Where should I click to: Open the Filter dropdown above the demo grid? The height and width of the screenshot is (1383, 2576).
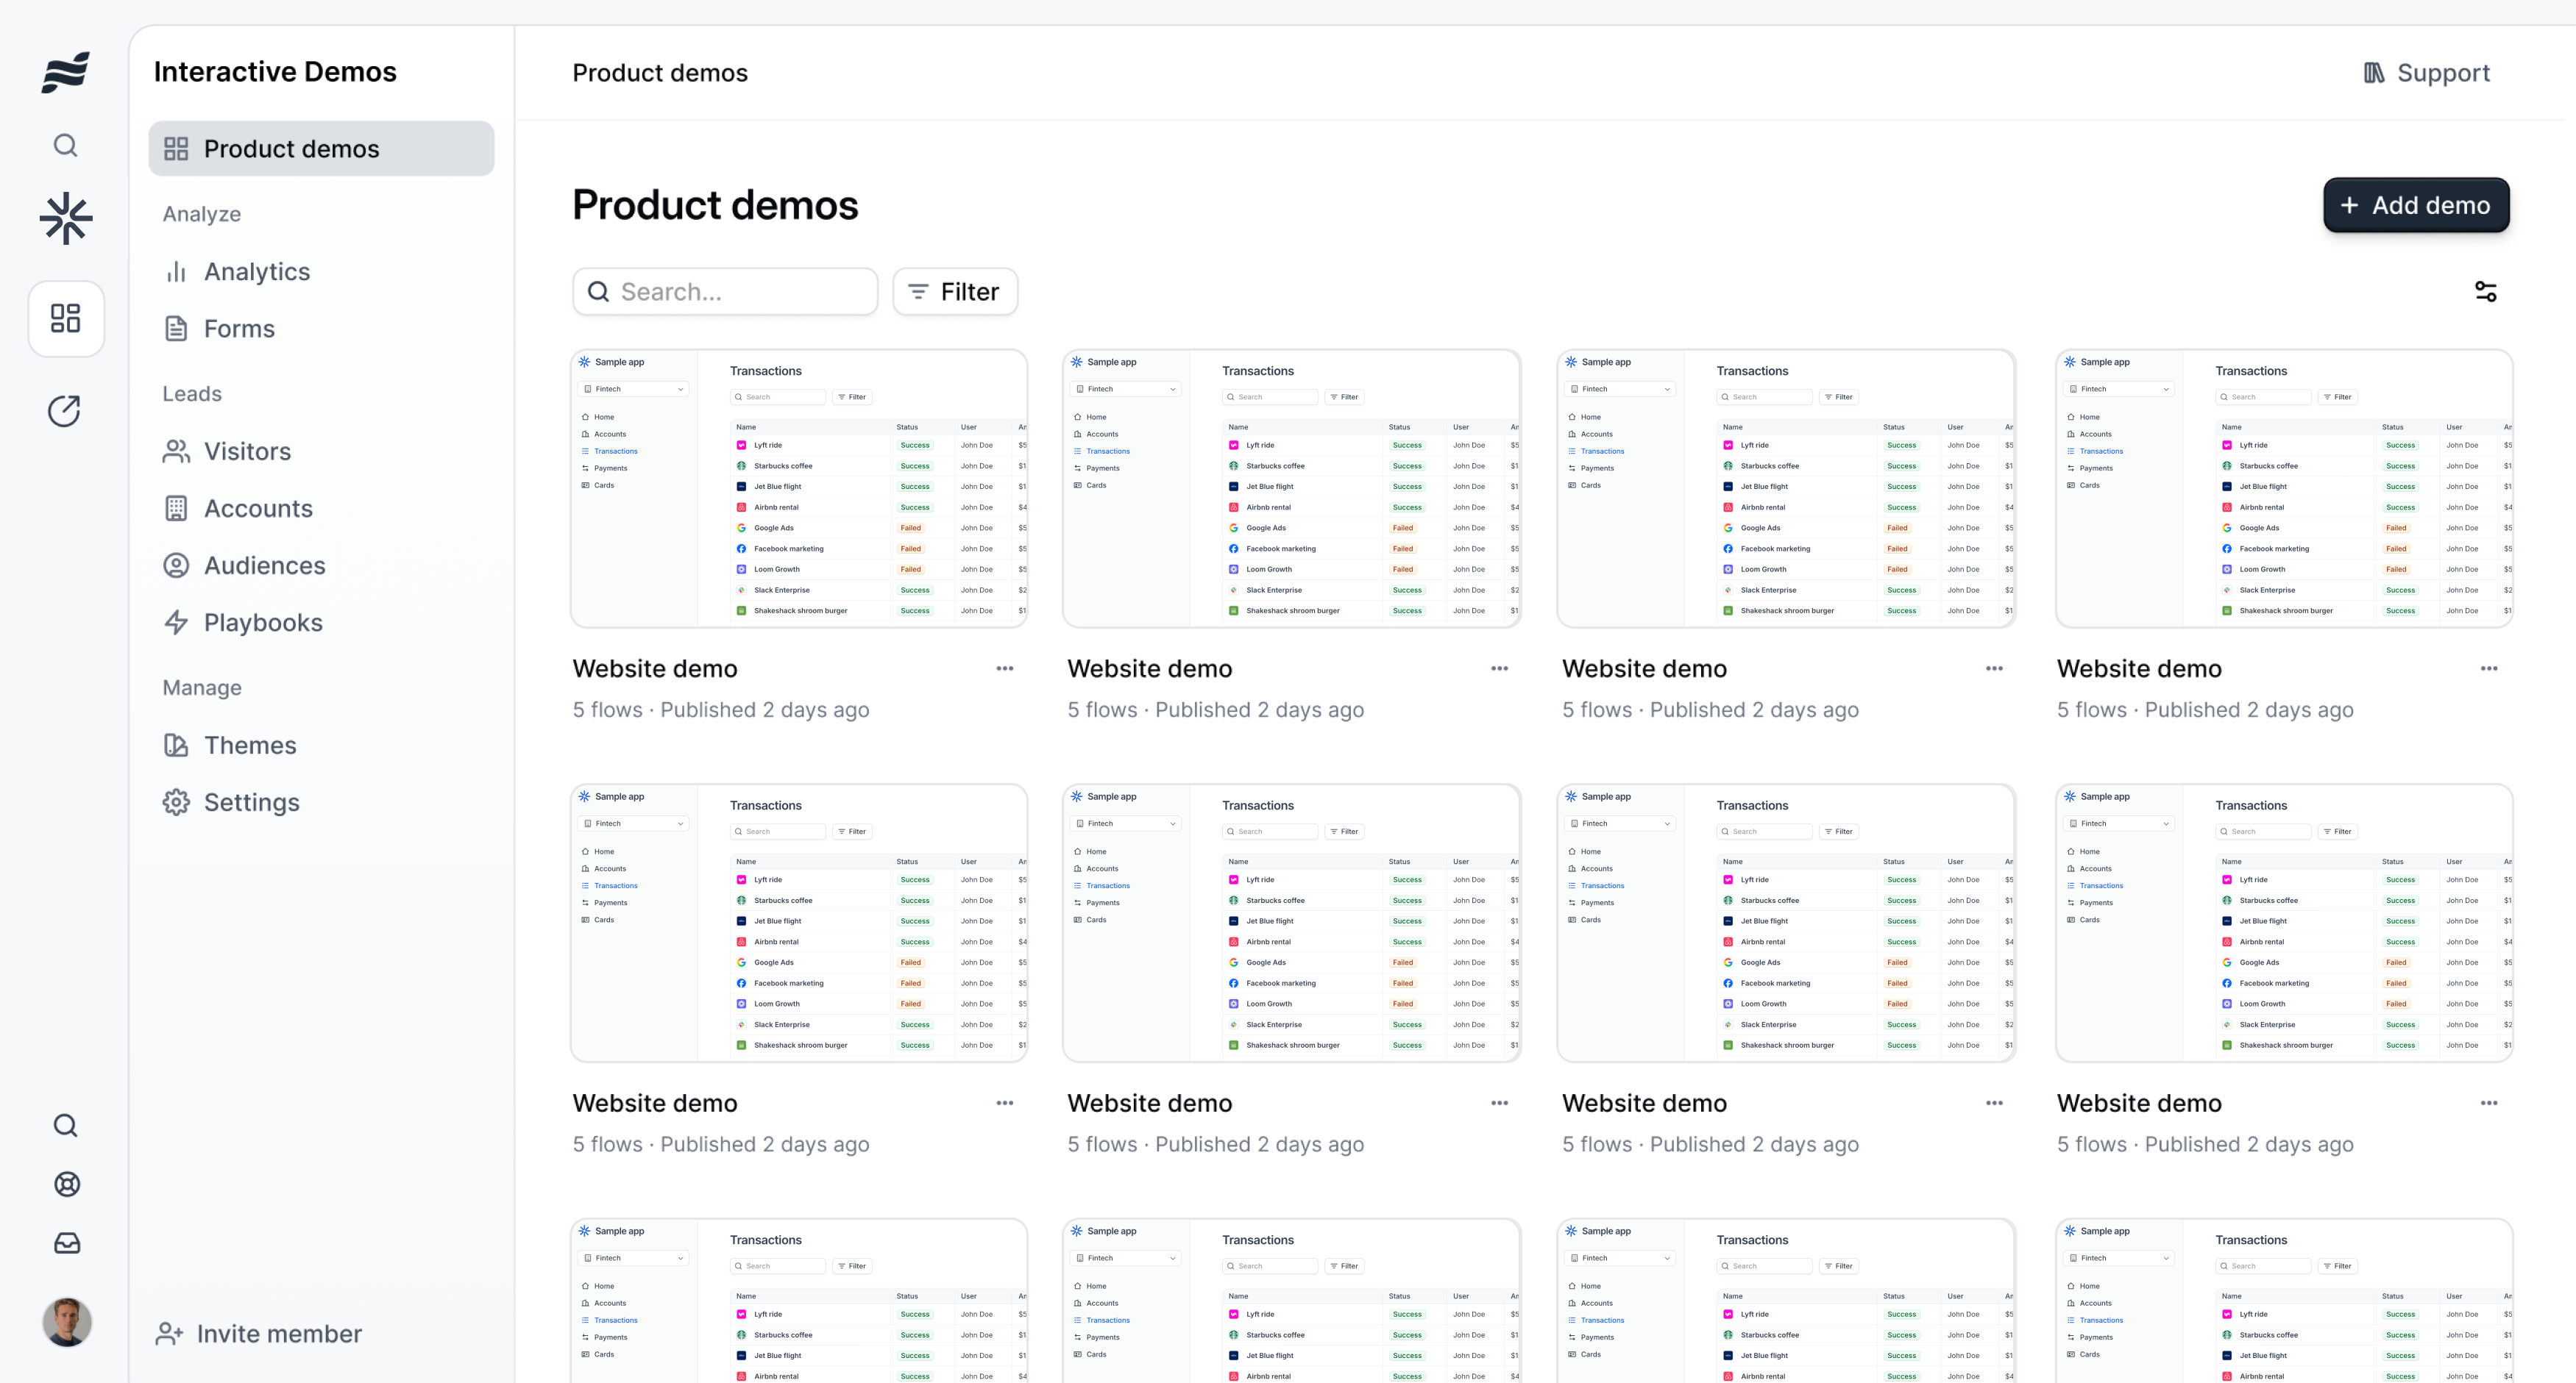[x=954, y=290]
